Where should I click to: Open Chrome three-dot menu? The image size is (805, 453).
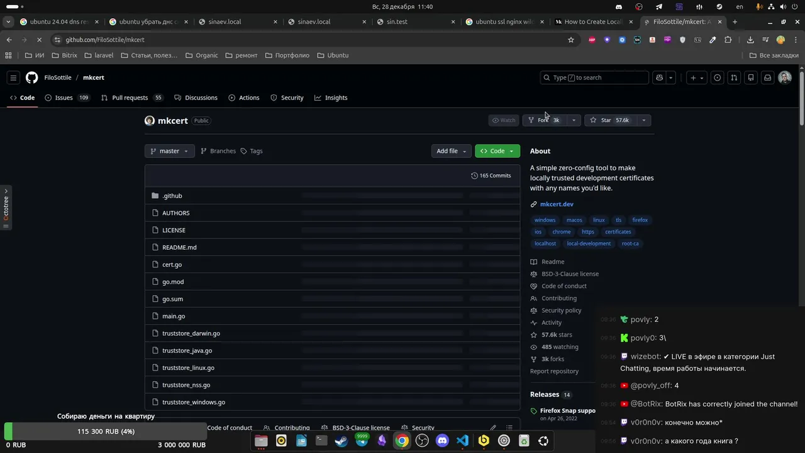796,40
